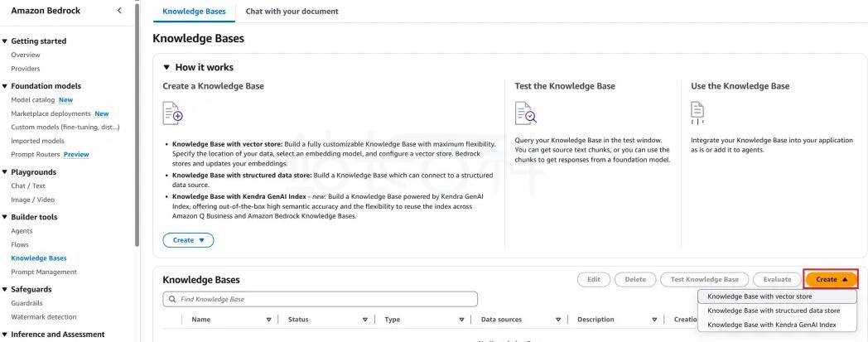Image resolution: width=868 pixels, height=342 pixels.
Task: Sort by the Status column arrow
Action: (364, 320)
